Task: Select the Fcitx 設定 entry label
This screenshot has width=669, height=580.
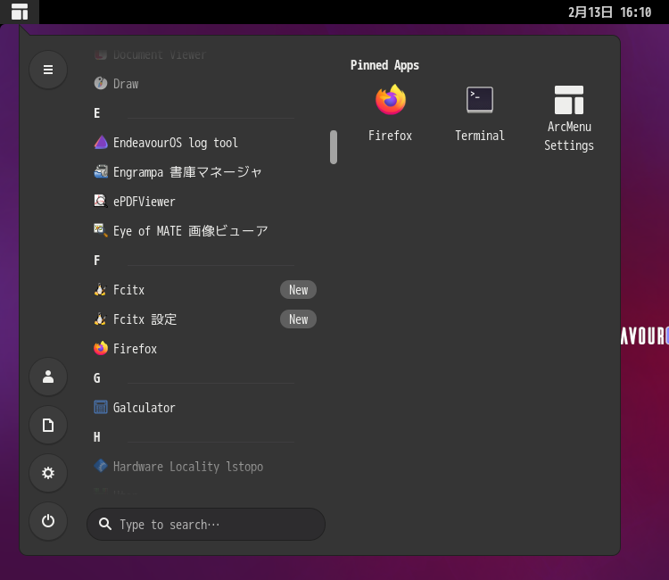Action: [x=145, y=319]
